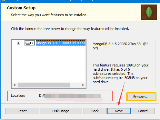This screenshot has height=120, width=160.
Task: Click the MongoDB leaf logo image
Action: [149, 12]
